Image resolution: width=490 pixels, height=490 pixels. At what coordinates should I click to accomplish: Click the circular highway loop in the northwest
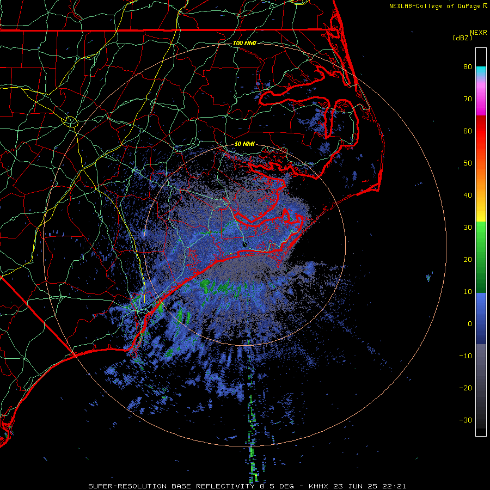tap(71, 121)
